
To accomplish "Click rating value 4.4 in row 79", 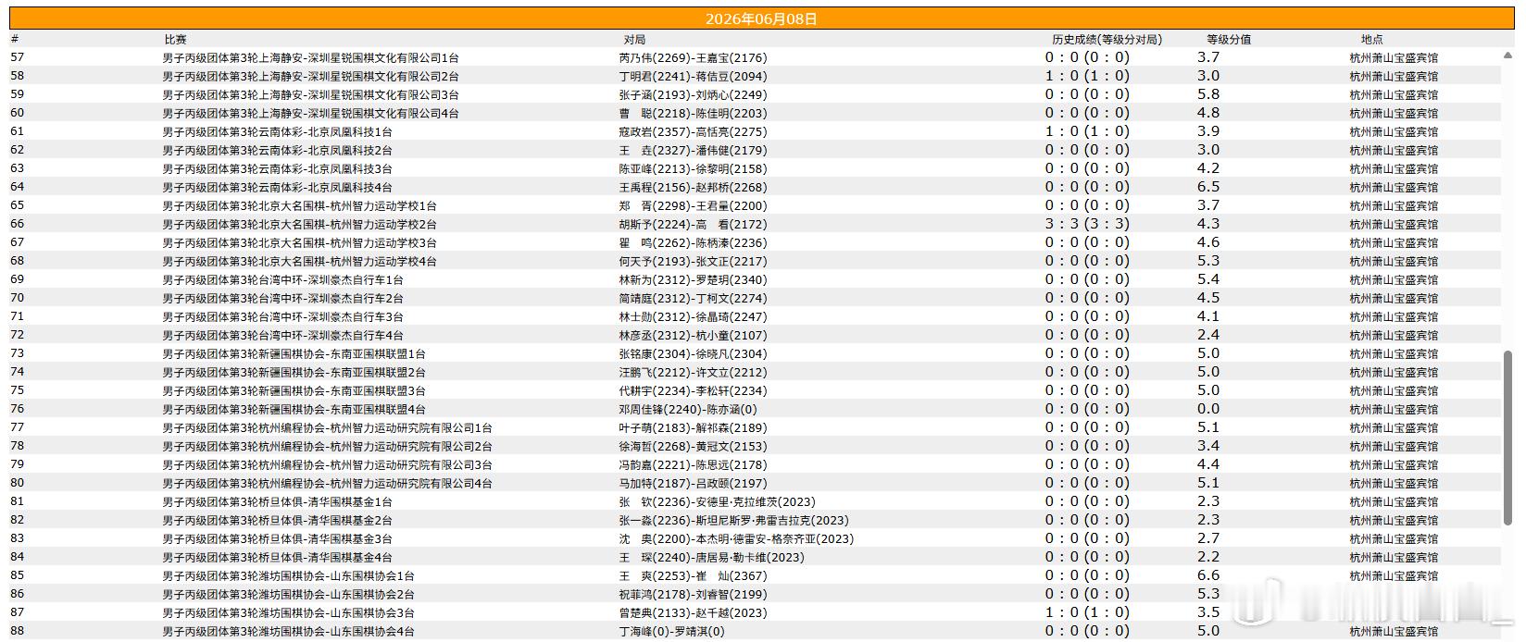I will click(x=1207, y=464).
